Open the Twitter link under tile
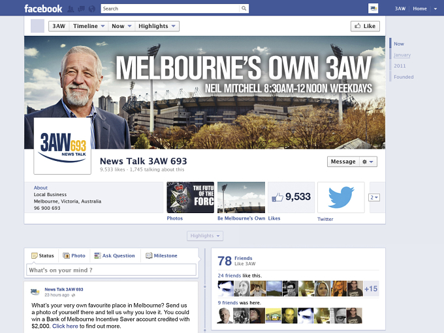444x333 pixels. 325,219
